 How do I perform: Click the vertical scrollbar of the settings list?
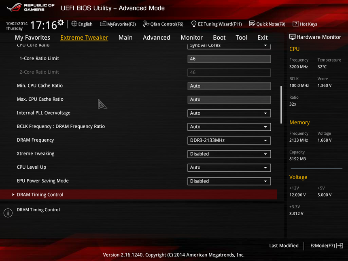(281, 104)
